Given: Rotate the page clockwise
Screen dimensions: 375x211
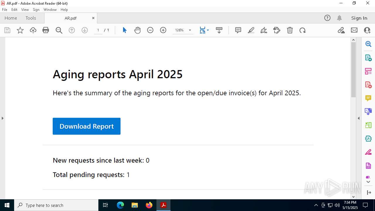Looking at the screenshot, I should tap(303, 30).
